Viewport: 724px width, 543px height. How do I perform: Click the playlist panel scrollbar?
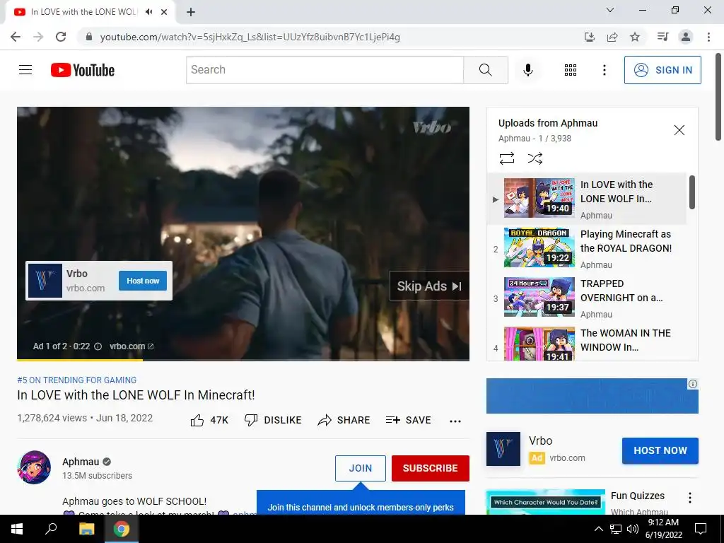coord(691,192)
